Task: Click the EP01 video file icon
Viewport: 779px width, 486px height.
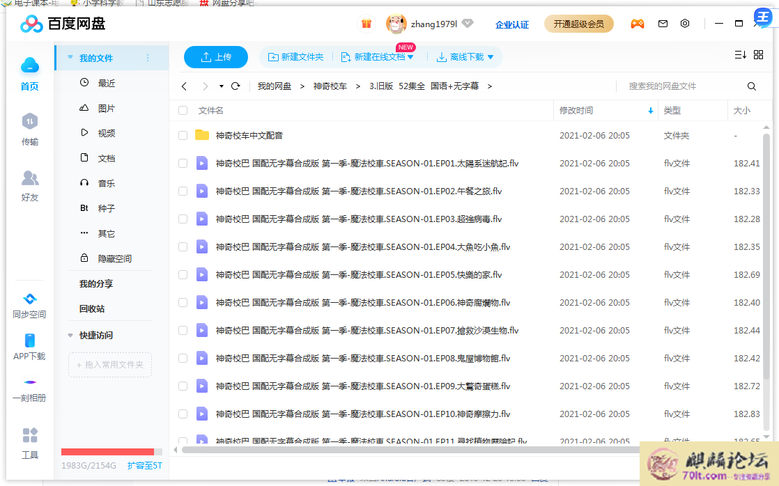Action: [201, 164]
